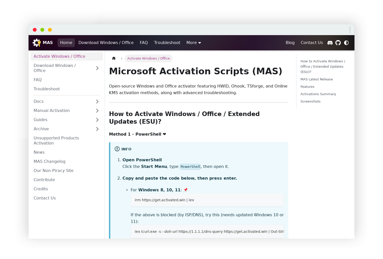Screen dimensions: 383x259
Task: Open MAS Changelog in the sidebar
Action: [49, 161]
